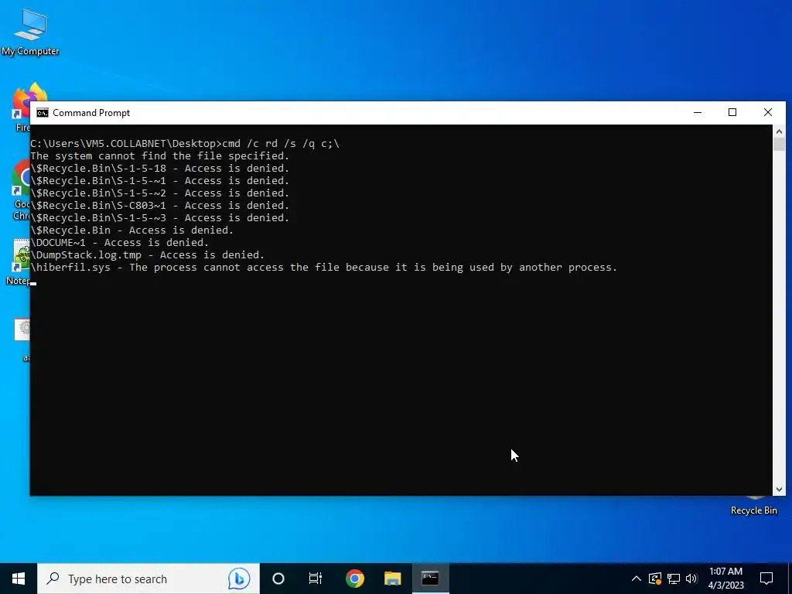Screen dimensions: 792x594
Task: Open the My Computer desktop icon
Action: click(30, 31)
